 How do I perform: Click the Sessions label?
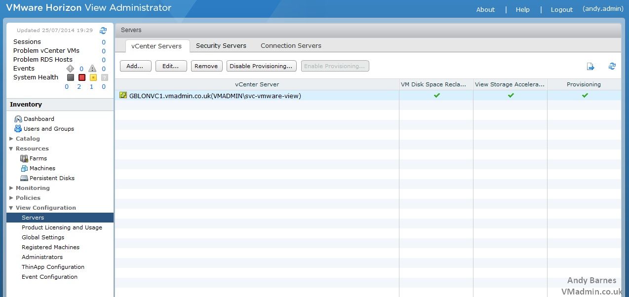(27, 42)
